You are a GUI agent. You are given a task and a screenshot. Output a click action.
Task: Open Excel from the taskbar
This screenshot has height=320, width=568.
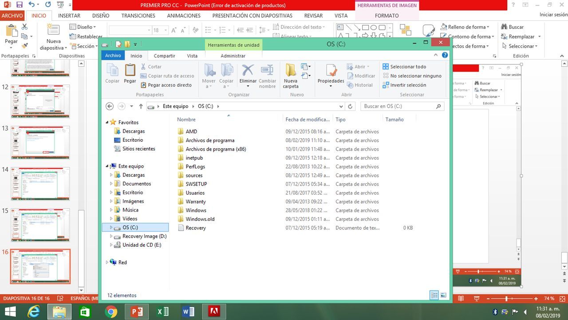[163, 312]
